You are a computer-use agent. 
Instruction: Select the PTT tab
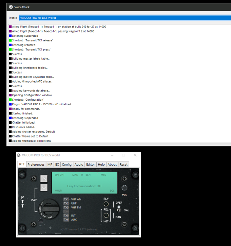[22, 164]
